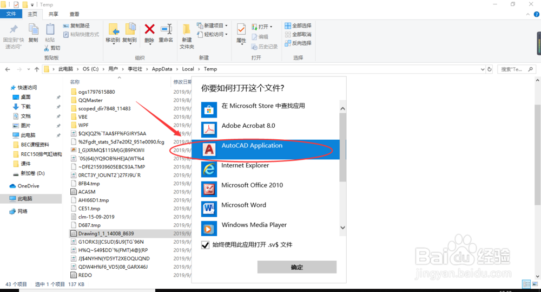Click Select all (全部选择) in ribbon
The image size is (541, 292).
[x=298, y=25]
